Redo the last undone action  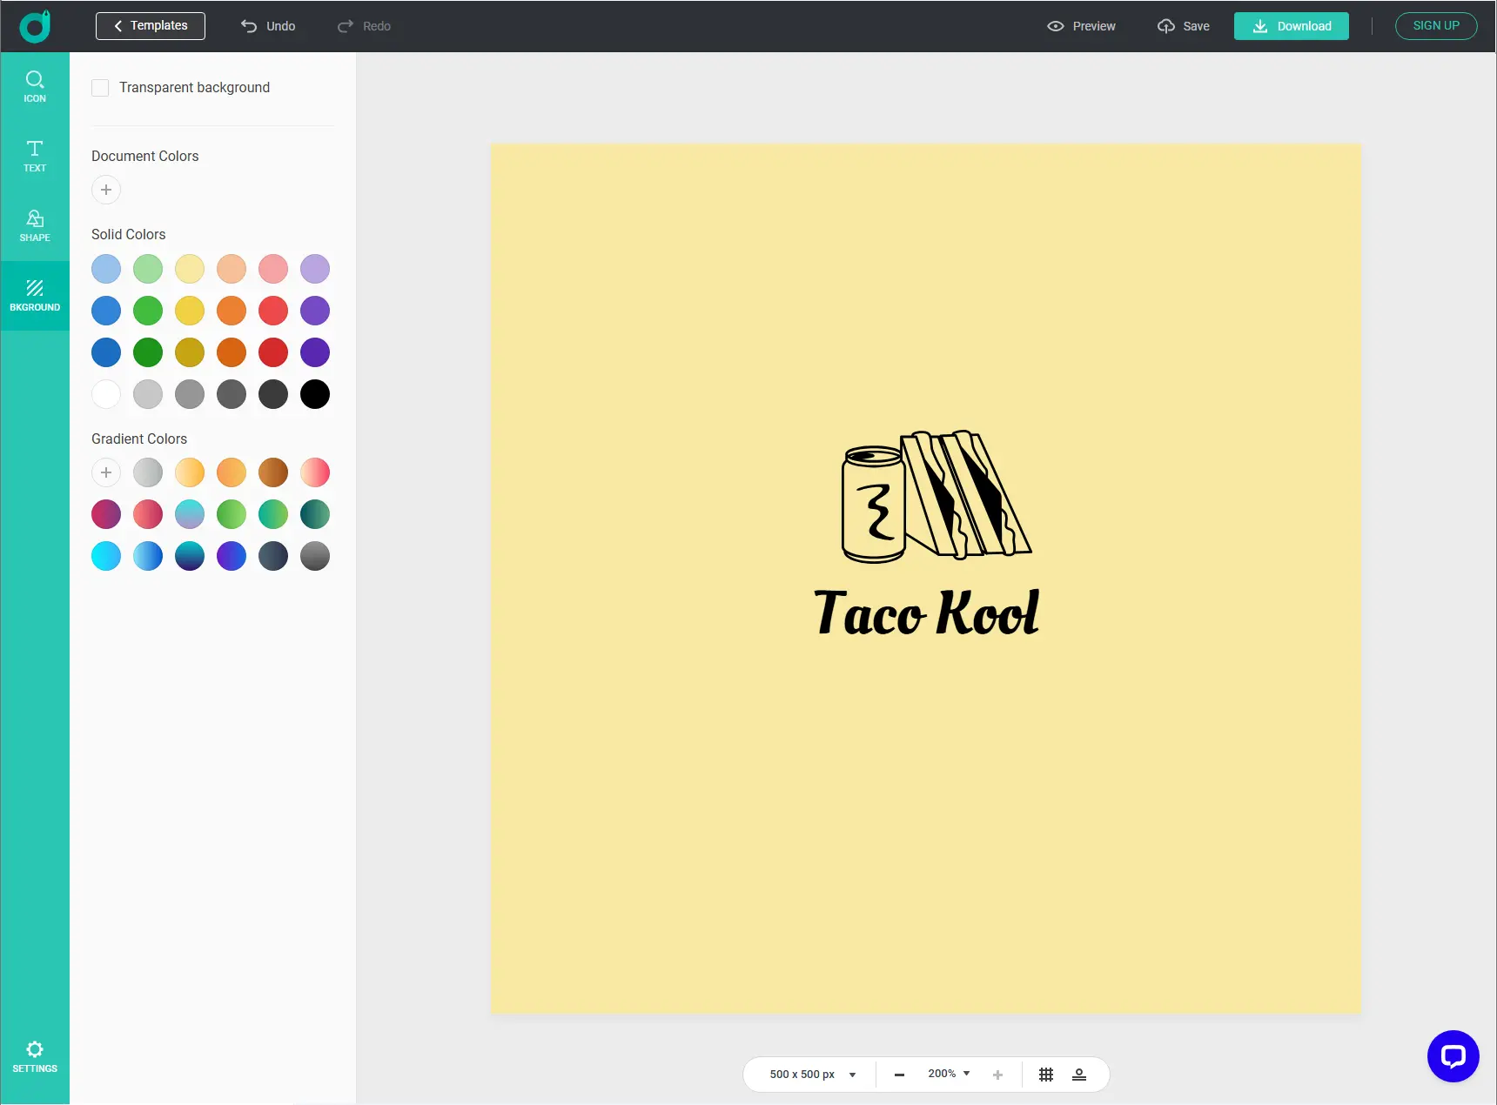(364, 26)
